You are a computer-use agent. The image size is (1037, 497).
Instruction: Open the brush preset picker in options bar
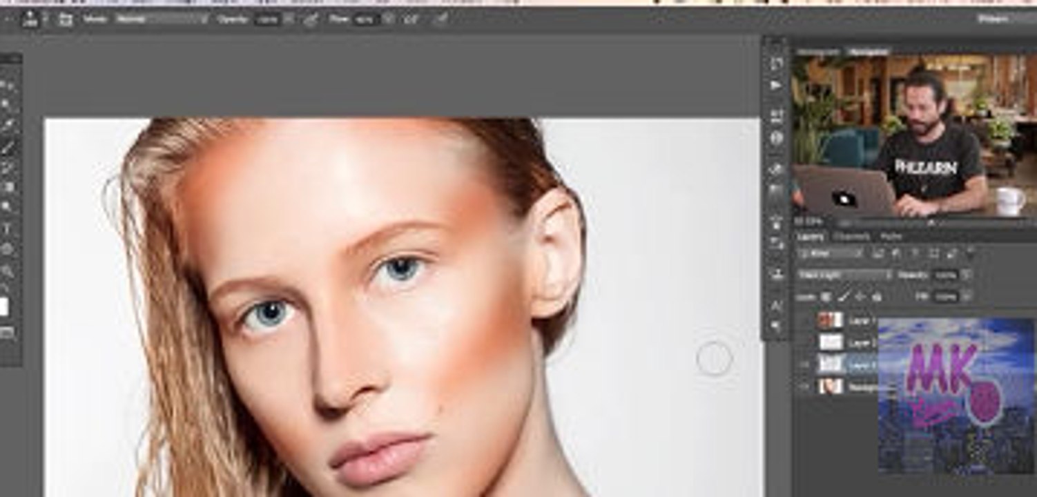click(x=30, y=19)
